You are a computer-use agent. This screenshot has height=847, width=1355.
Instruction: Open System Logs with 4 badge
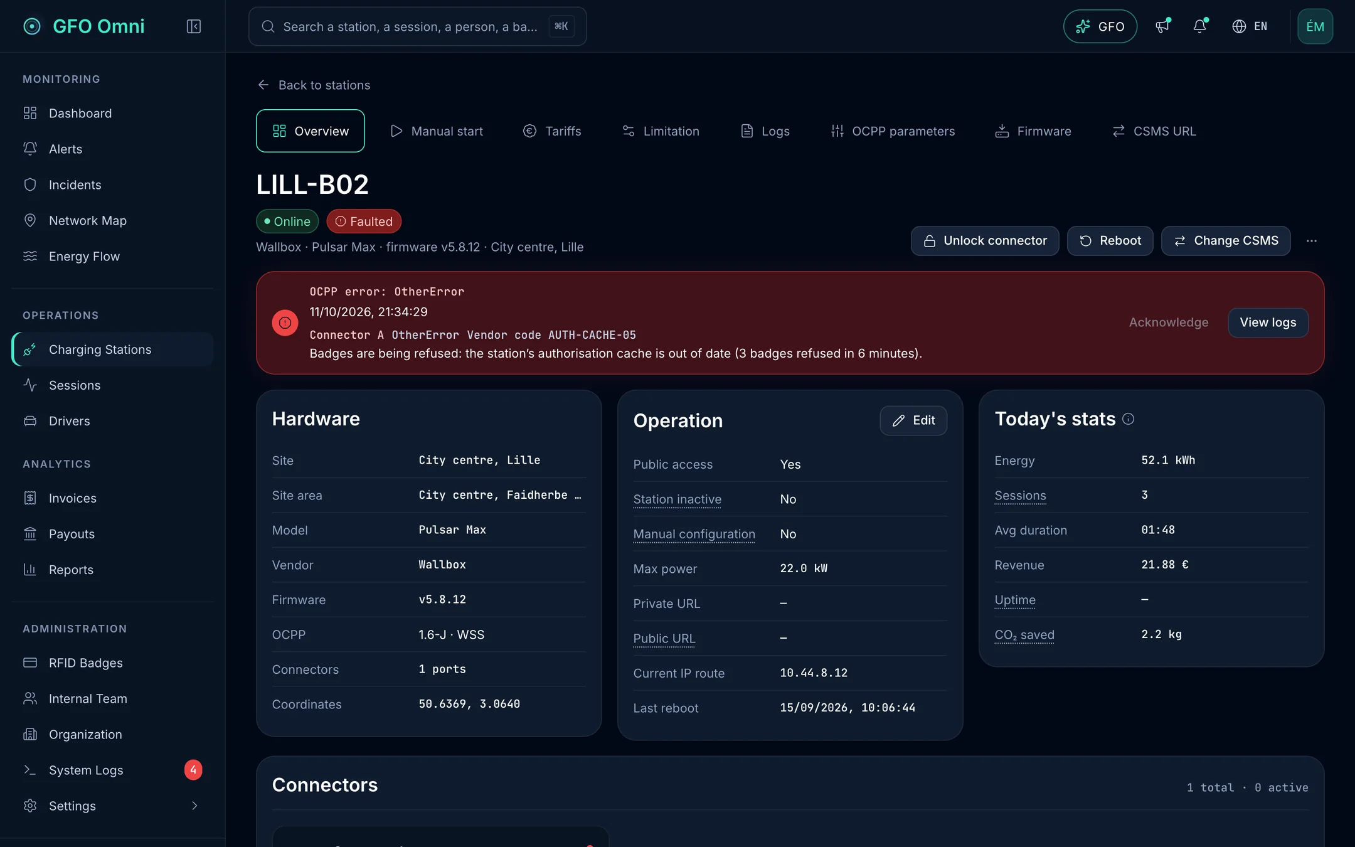click(113, 770)
